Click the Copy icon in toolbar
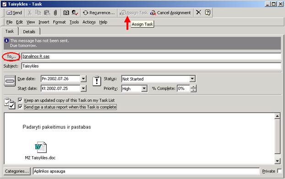 pyautogui.click(x=38, y=13)
